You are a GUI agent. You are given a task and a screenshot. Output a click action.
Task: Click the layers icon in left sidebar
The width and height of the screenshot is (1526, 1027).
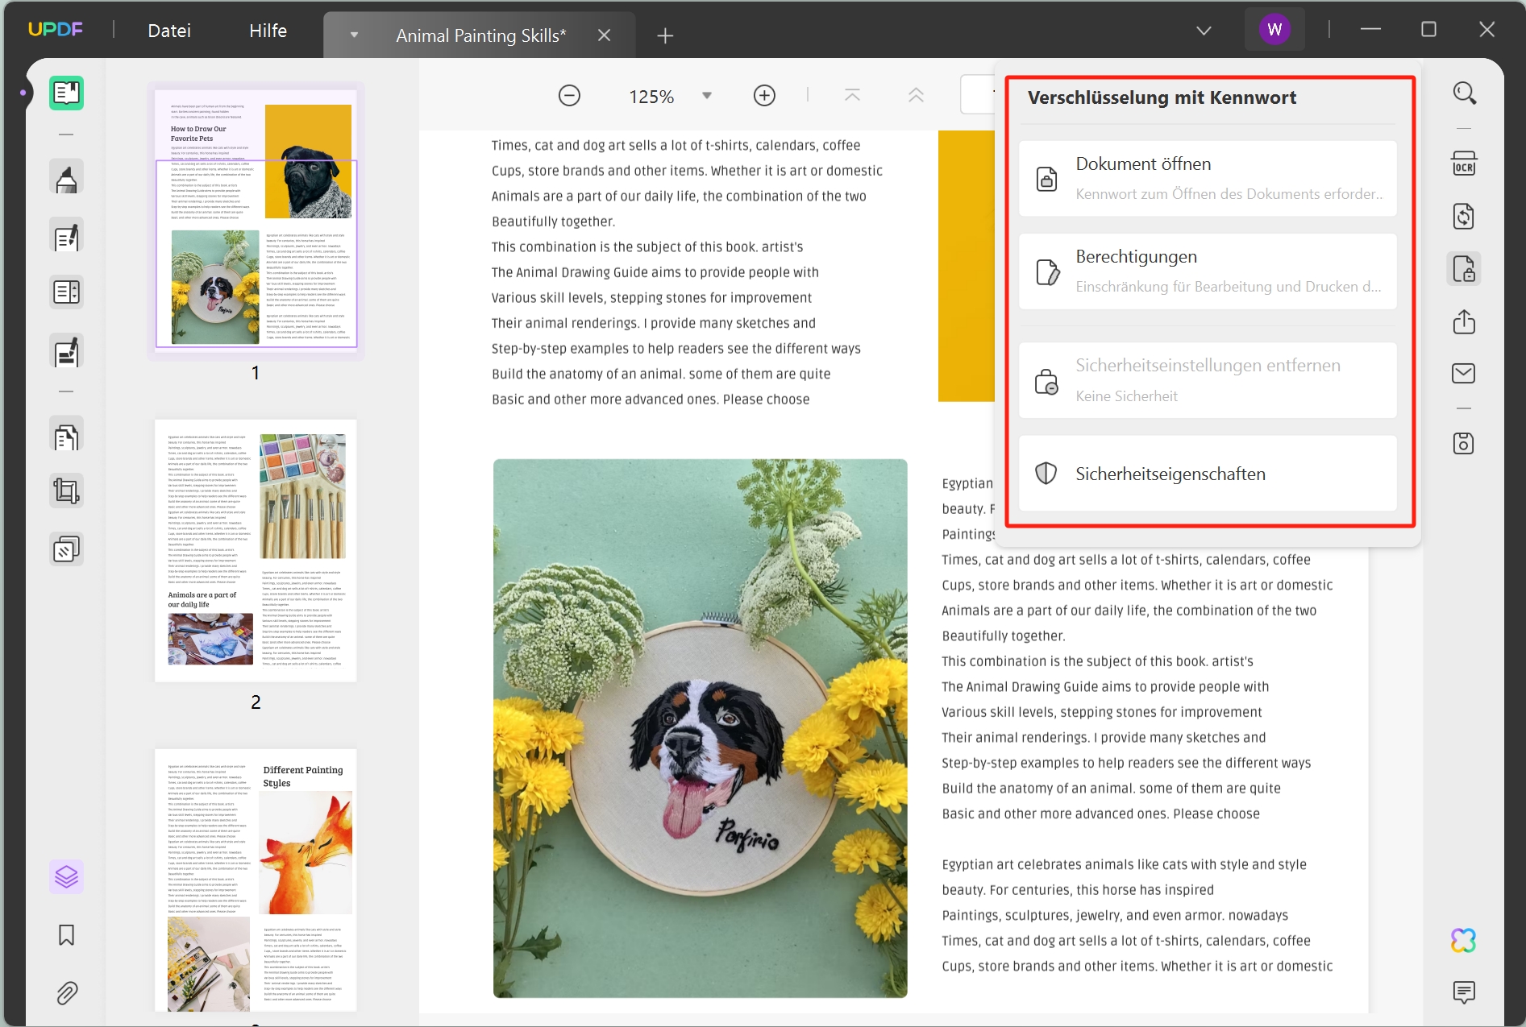66,876
